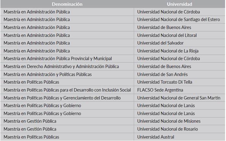Select Maestría en Derecho Administrativo y Administración Pública
This screenshot has width=226, height=141.
pos(61,66)
